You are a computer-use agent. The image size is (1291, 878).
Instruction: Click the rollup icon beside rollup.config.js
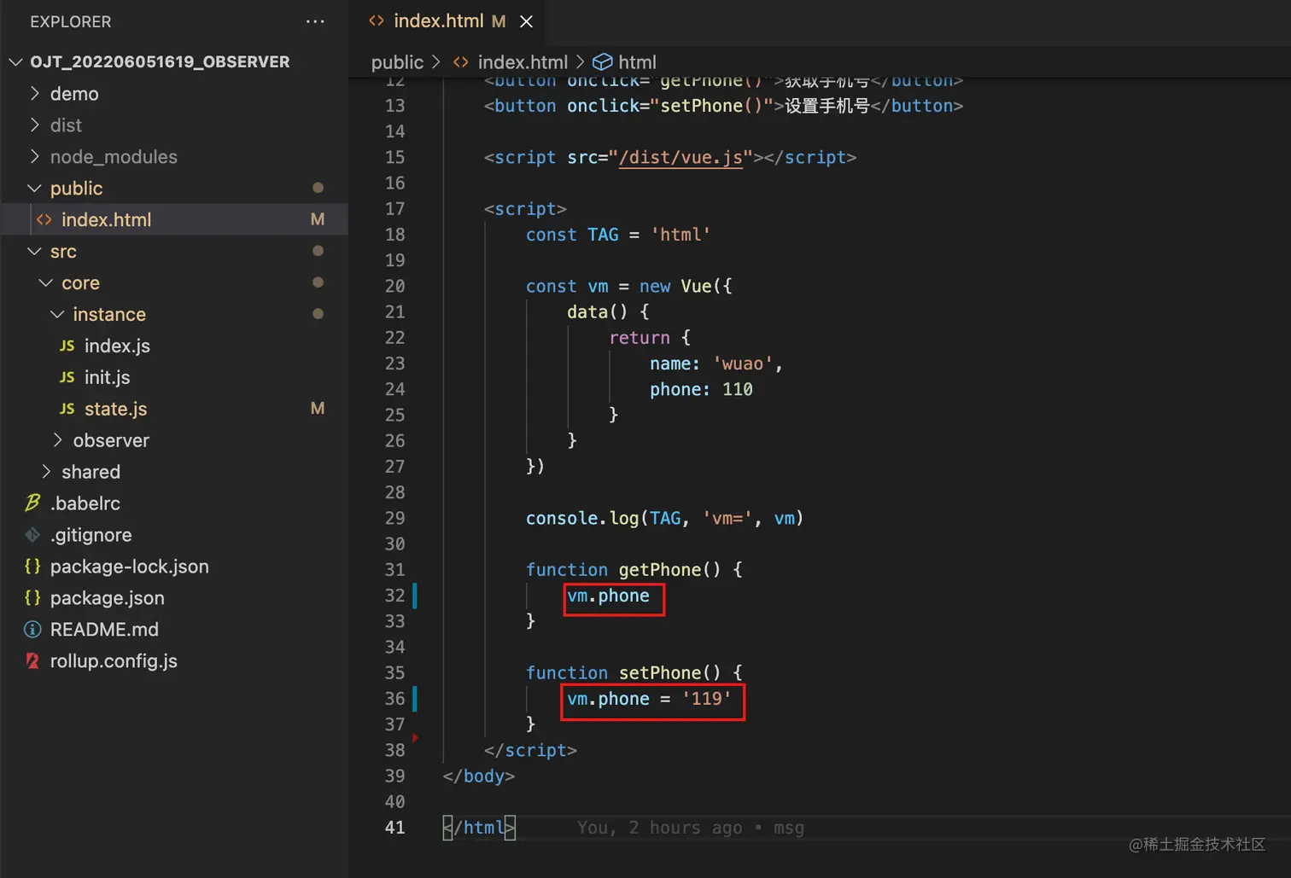tap(32, 661)
